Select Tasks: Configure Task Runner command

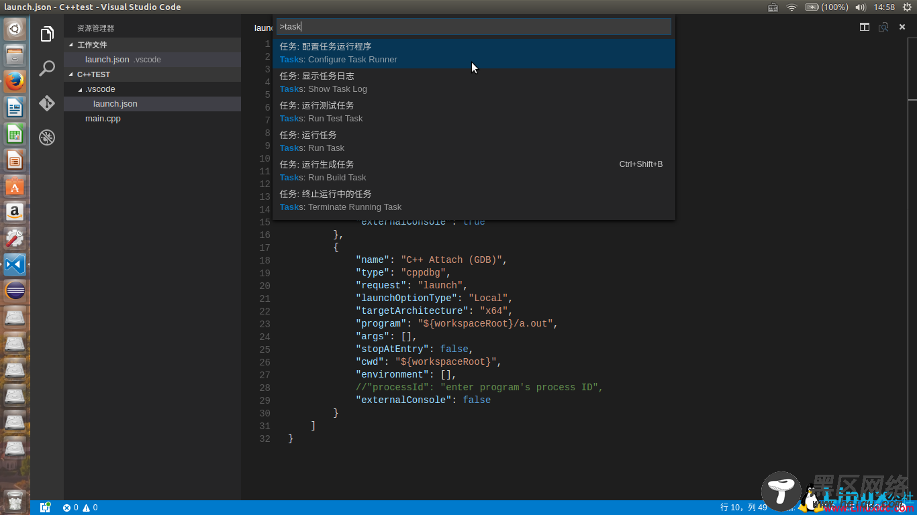click(x=474, y=53)
